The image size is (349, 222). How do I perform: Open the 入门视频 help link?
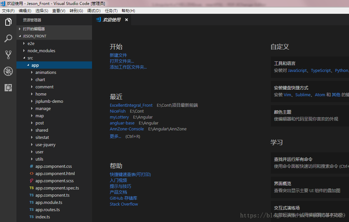click(118, 180)
